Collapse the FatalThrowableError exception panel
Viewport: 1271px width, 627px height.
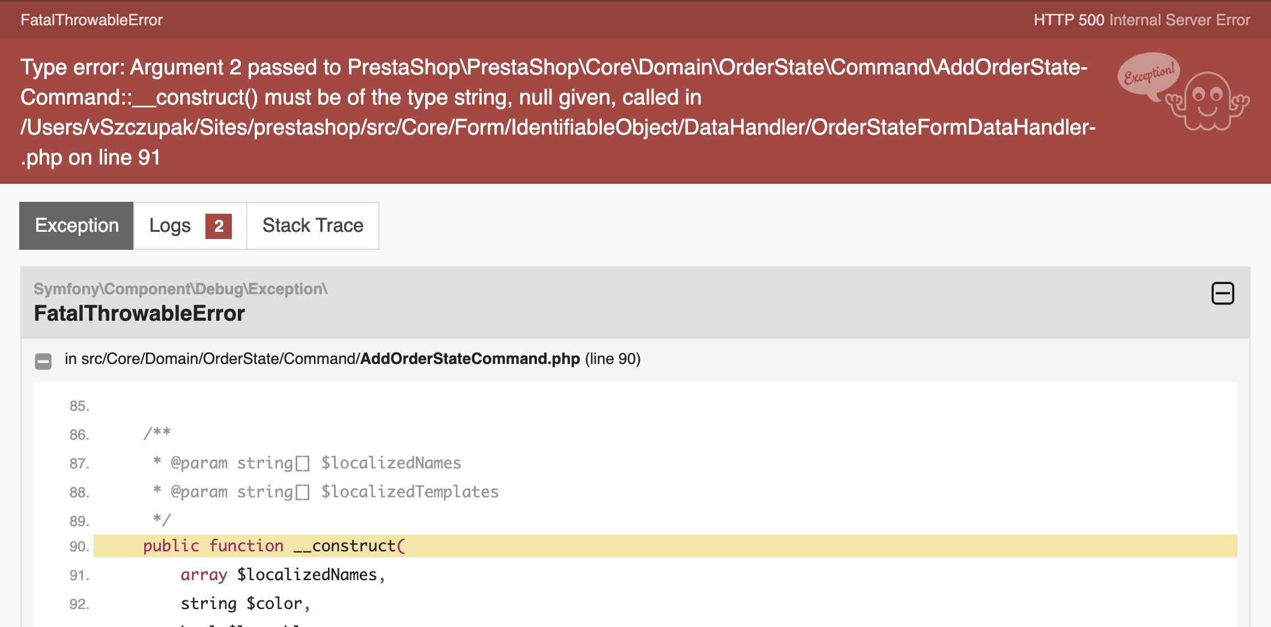click(1222, 293)
